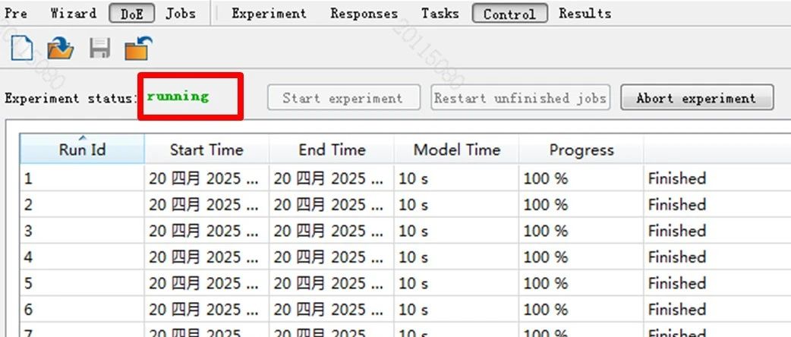Image resolution: width=791 pixels, height=337 pixels.
Task: Click the Model Time column header
Action: point(456,149)
